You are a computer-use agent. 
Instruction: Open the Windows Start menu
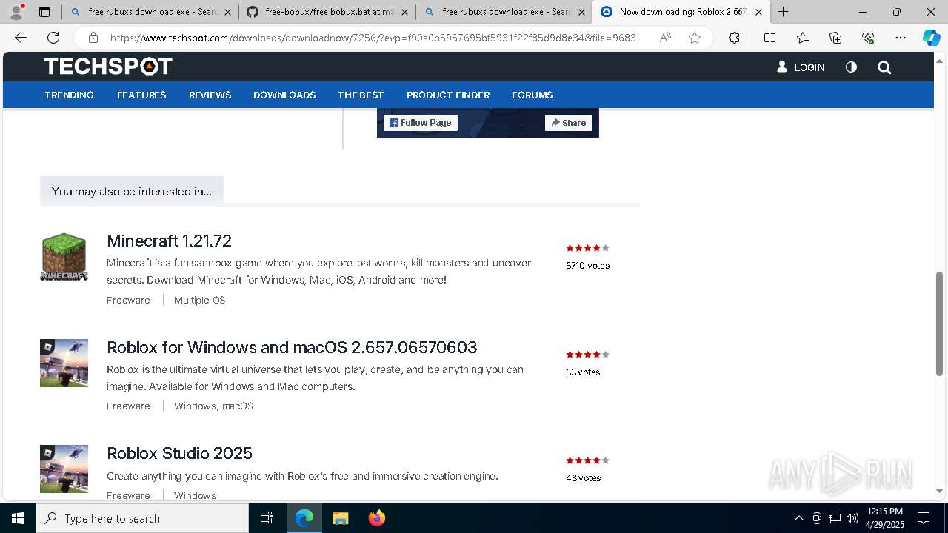[x=18, y=518]
